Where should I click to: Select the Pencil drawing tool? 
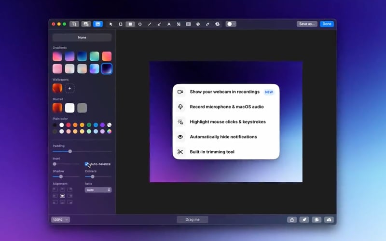207,24
